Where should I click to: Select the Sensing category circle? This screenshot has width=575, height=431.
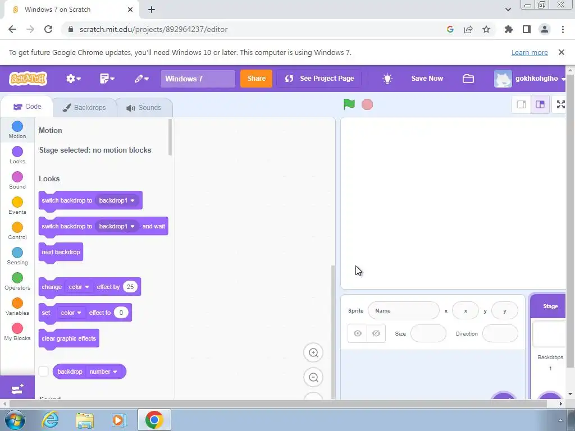click(x=17, y=253)
